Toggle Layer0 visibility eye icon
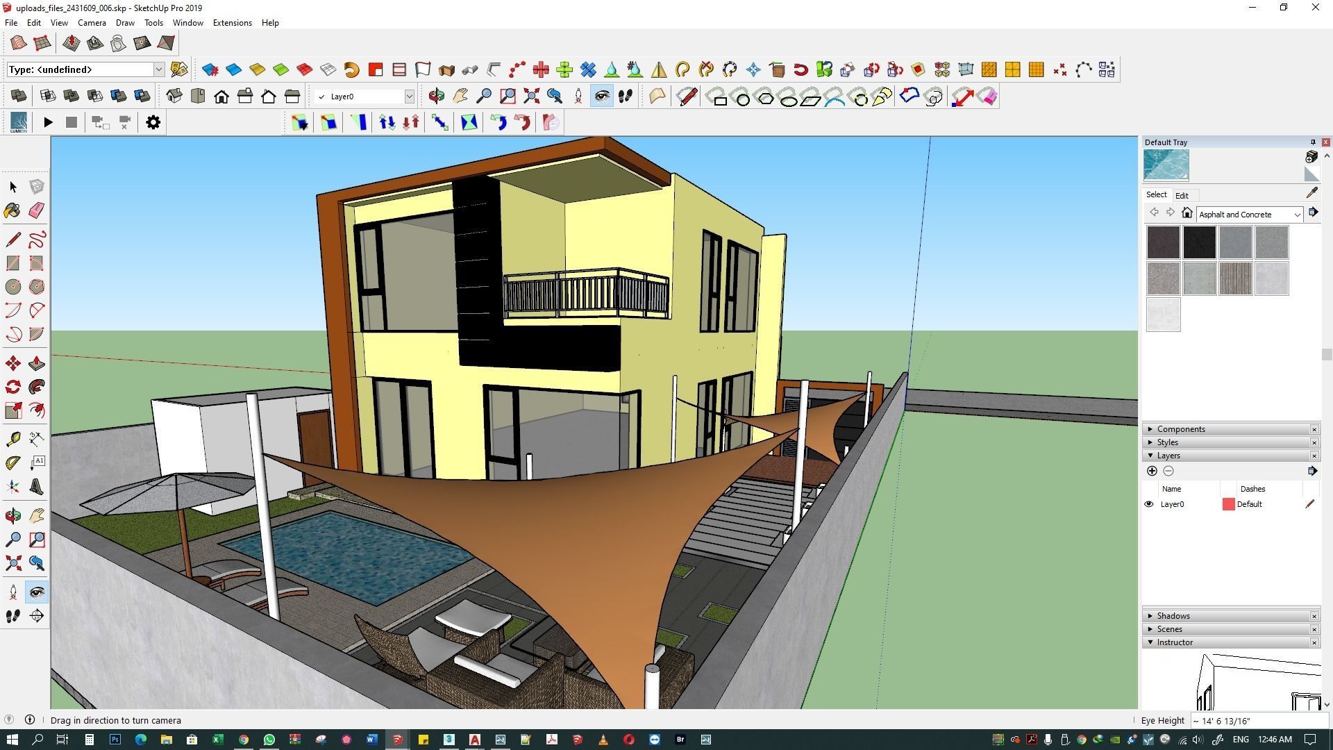This screenshot has width=1333, height=750. coord(1148,504)
